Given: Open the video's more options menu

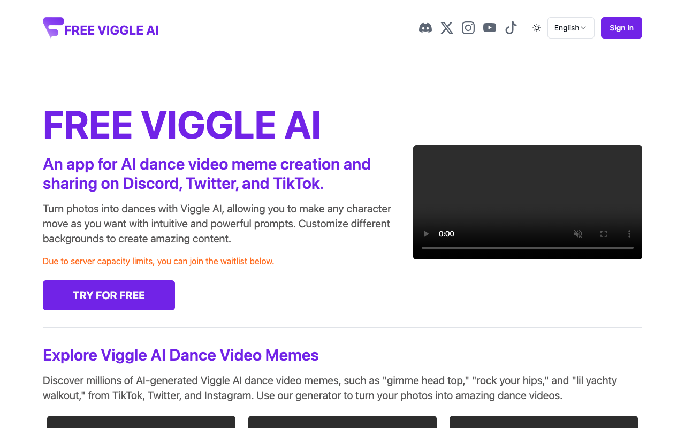Looking at the screenshot, I should tap(629, 234).
